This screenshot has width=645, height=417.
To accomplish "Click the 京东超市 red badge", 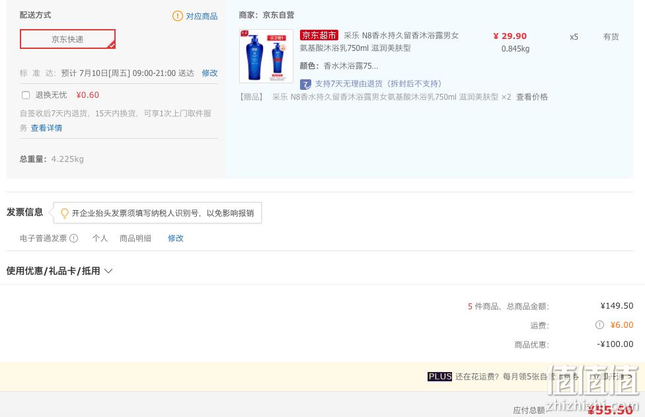I will [319, 36].
